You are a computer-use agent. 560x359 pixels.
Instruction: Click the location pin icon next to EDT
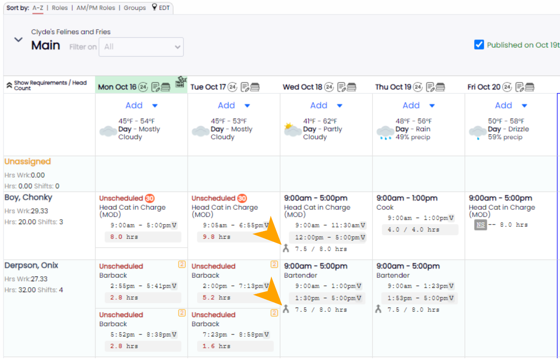pyautogui.click(x=154, y=7)
